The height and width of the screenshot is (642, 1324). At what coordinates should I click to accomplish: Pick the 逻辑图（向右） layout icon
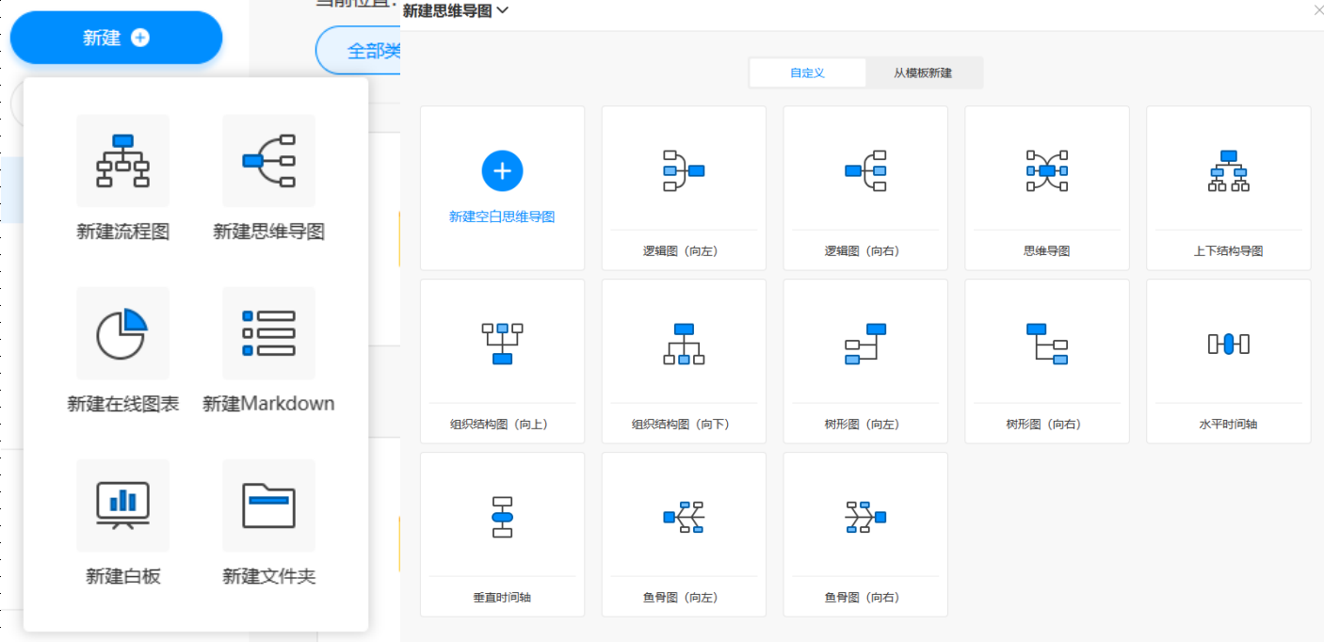[865, 170]
